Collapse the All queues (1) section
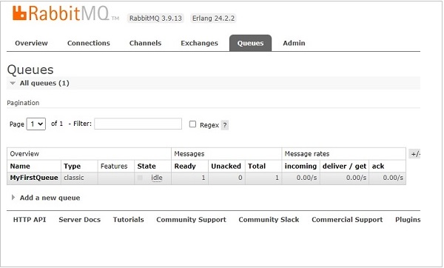Viewport: 444px width, 268px height. (x=44, y=83)
